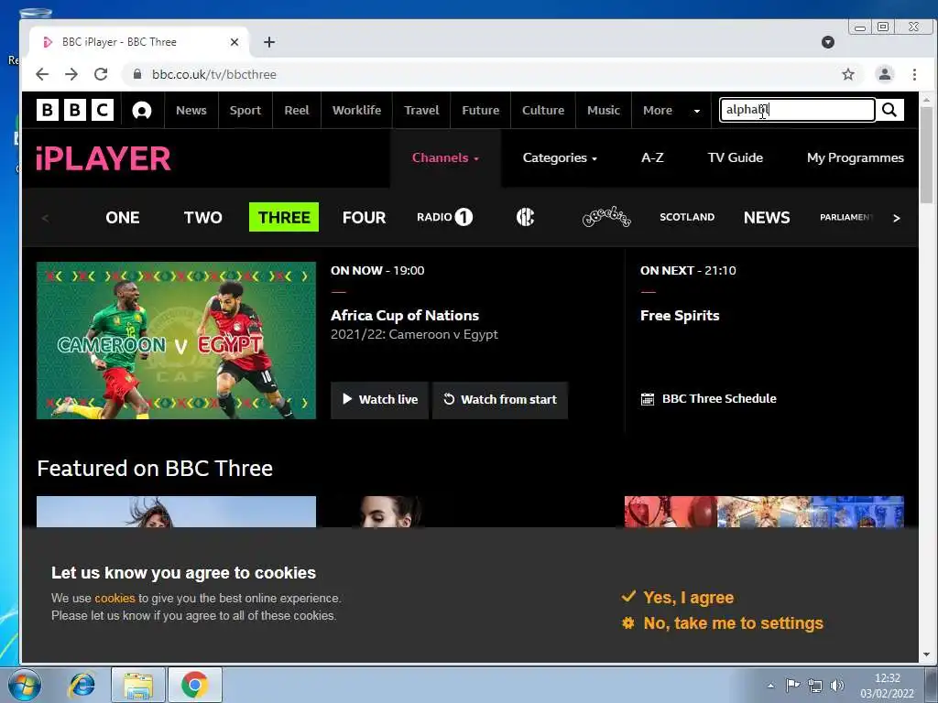This screenshot has height=703, width=938.
Task: Switch to the BBC TWO channel
Action: tap(202, 218)
